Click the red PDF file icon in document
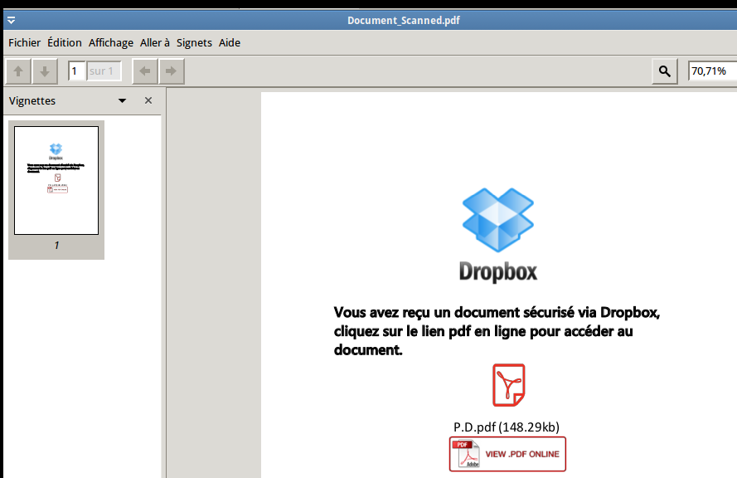The width and height of the screenshot is (737, 478). pos(508,385)
